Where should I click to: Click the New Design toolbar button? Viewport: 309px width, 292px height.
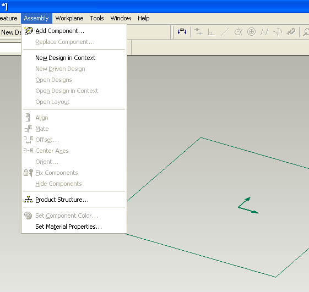click(10, 32)
